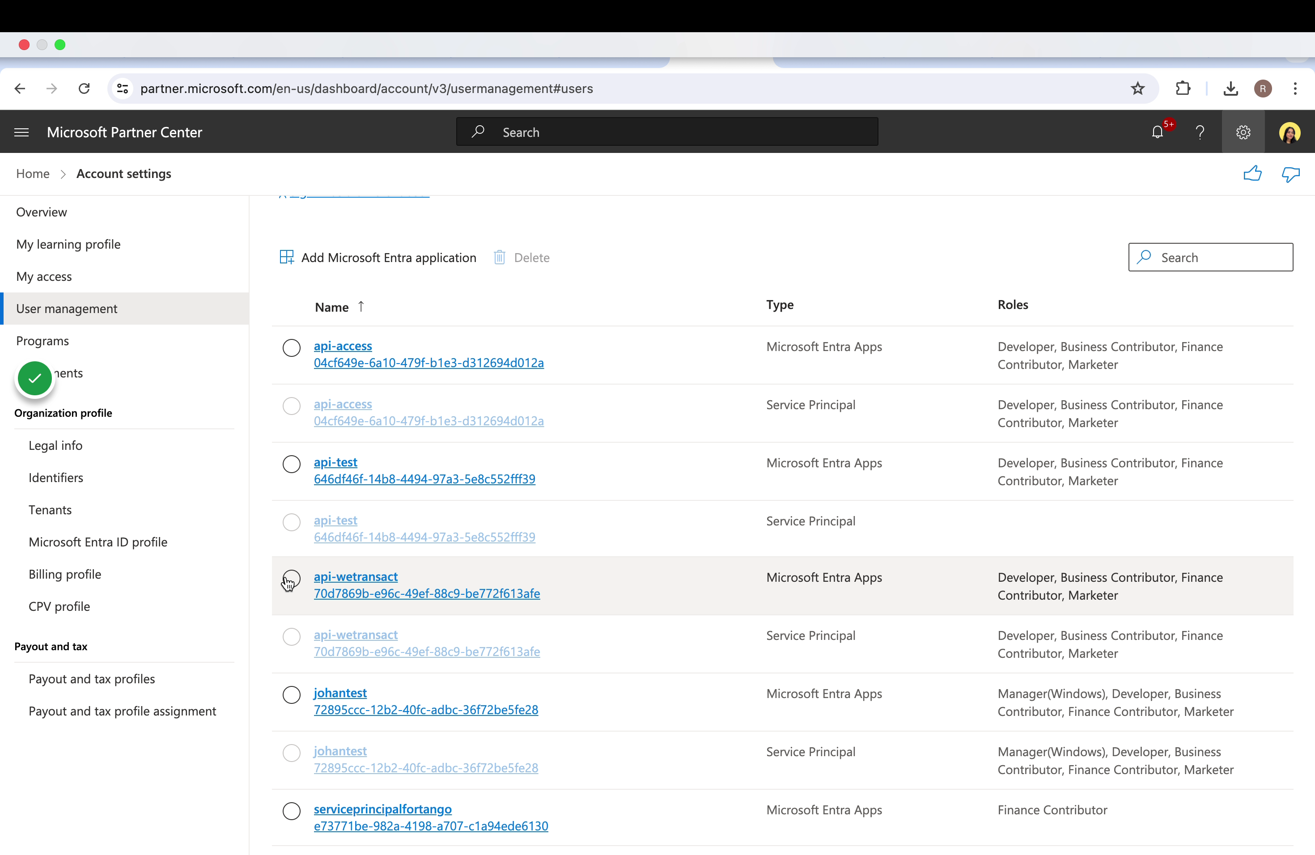This screenshot has height=855, width=1315.
Task: Open the user profile avatar
Action: point(1290,132)
